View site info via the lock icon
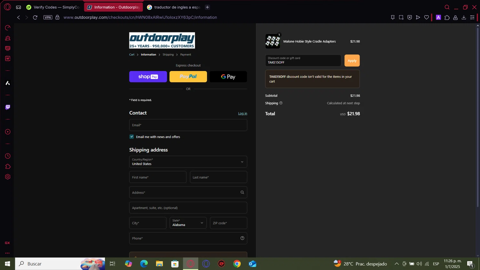This screenshot has height=270, width=480. pos(57,17)
